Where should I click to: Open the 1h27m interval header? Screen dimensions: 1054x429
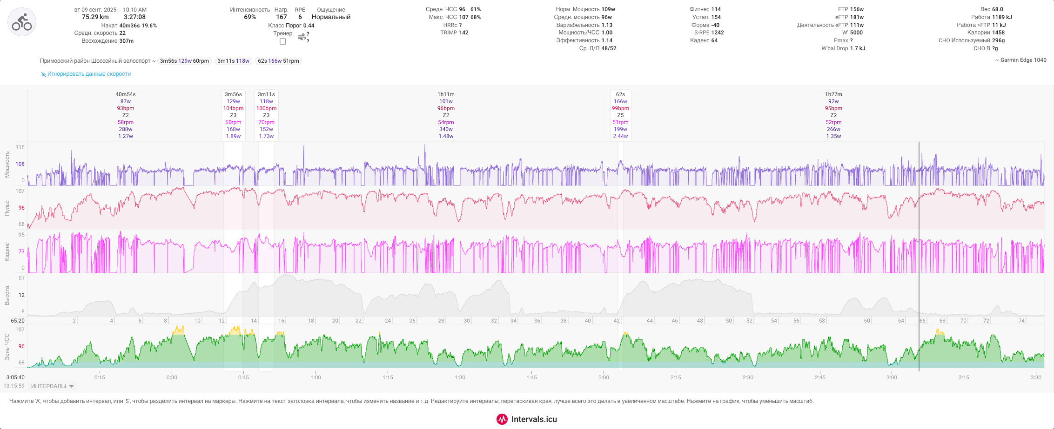click(x=833, y=94)
